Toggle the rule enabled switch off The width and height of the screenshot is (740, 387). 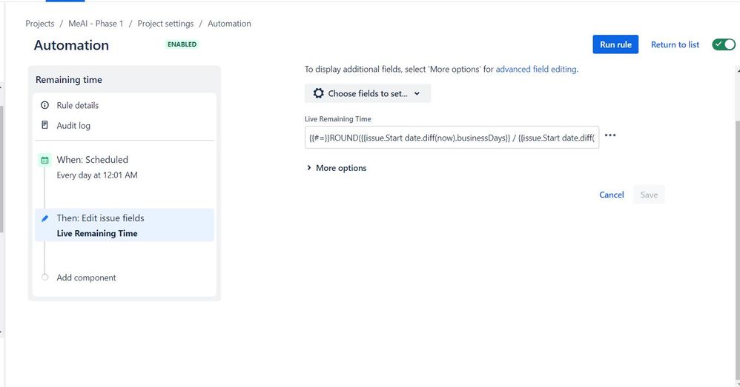tap(724, 44)
